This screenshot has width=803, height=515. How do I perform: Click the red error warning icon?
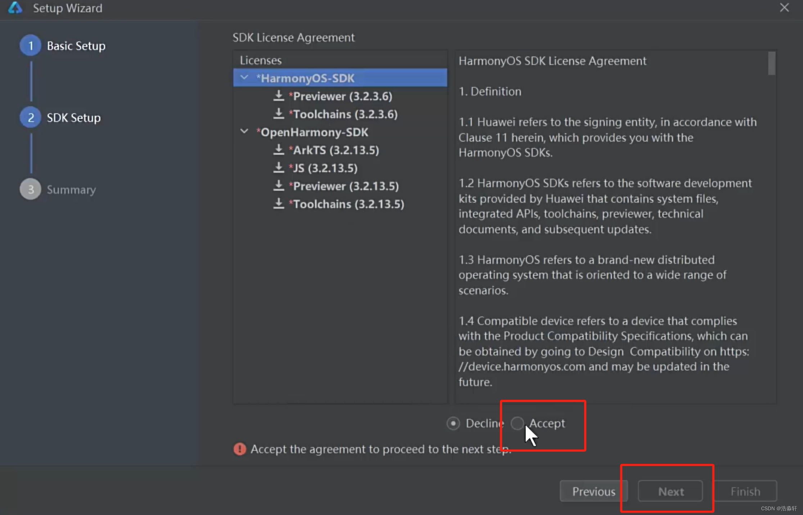tap(240, 449)
